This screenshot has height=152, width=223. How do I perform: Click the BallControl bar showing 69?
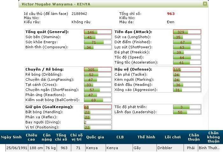(98, 100)
